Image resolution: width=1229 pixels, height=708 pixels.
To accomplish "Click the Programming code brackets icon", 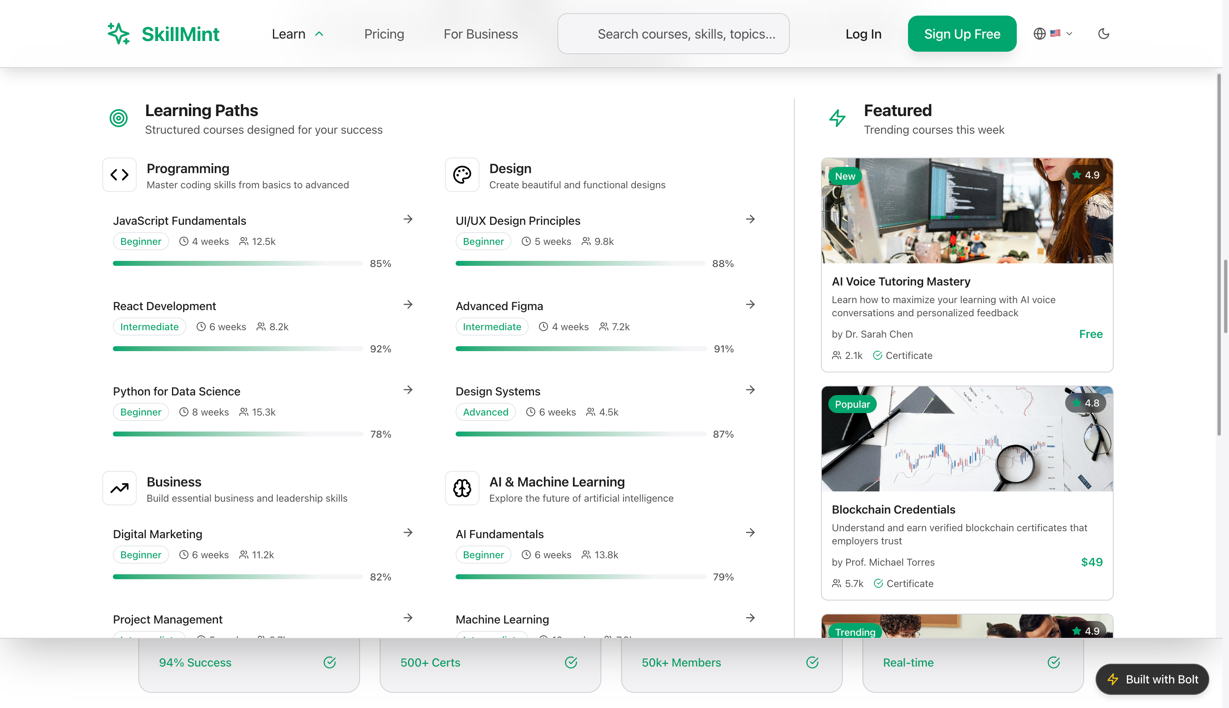I will (x=119, y=175).
